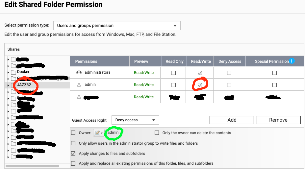Open the Select permission type dropdown
This screenshot has height=169, width=305.
click(117, 26)
